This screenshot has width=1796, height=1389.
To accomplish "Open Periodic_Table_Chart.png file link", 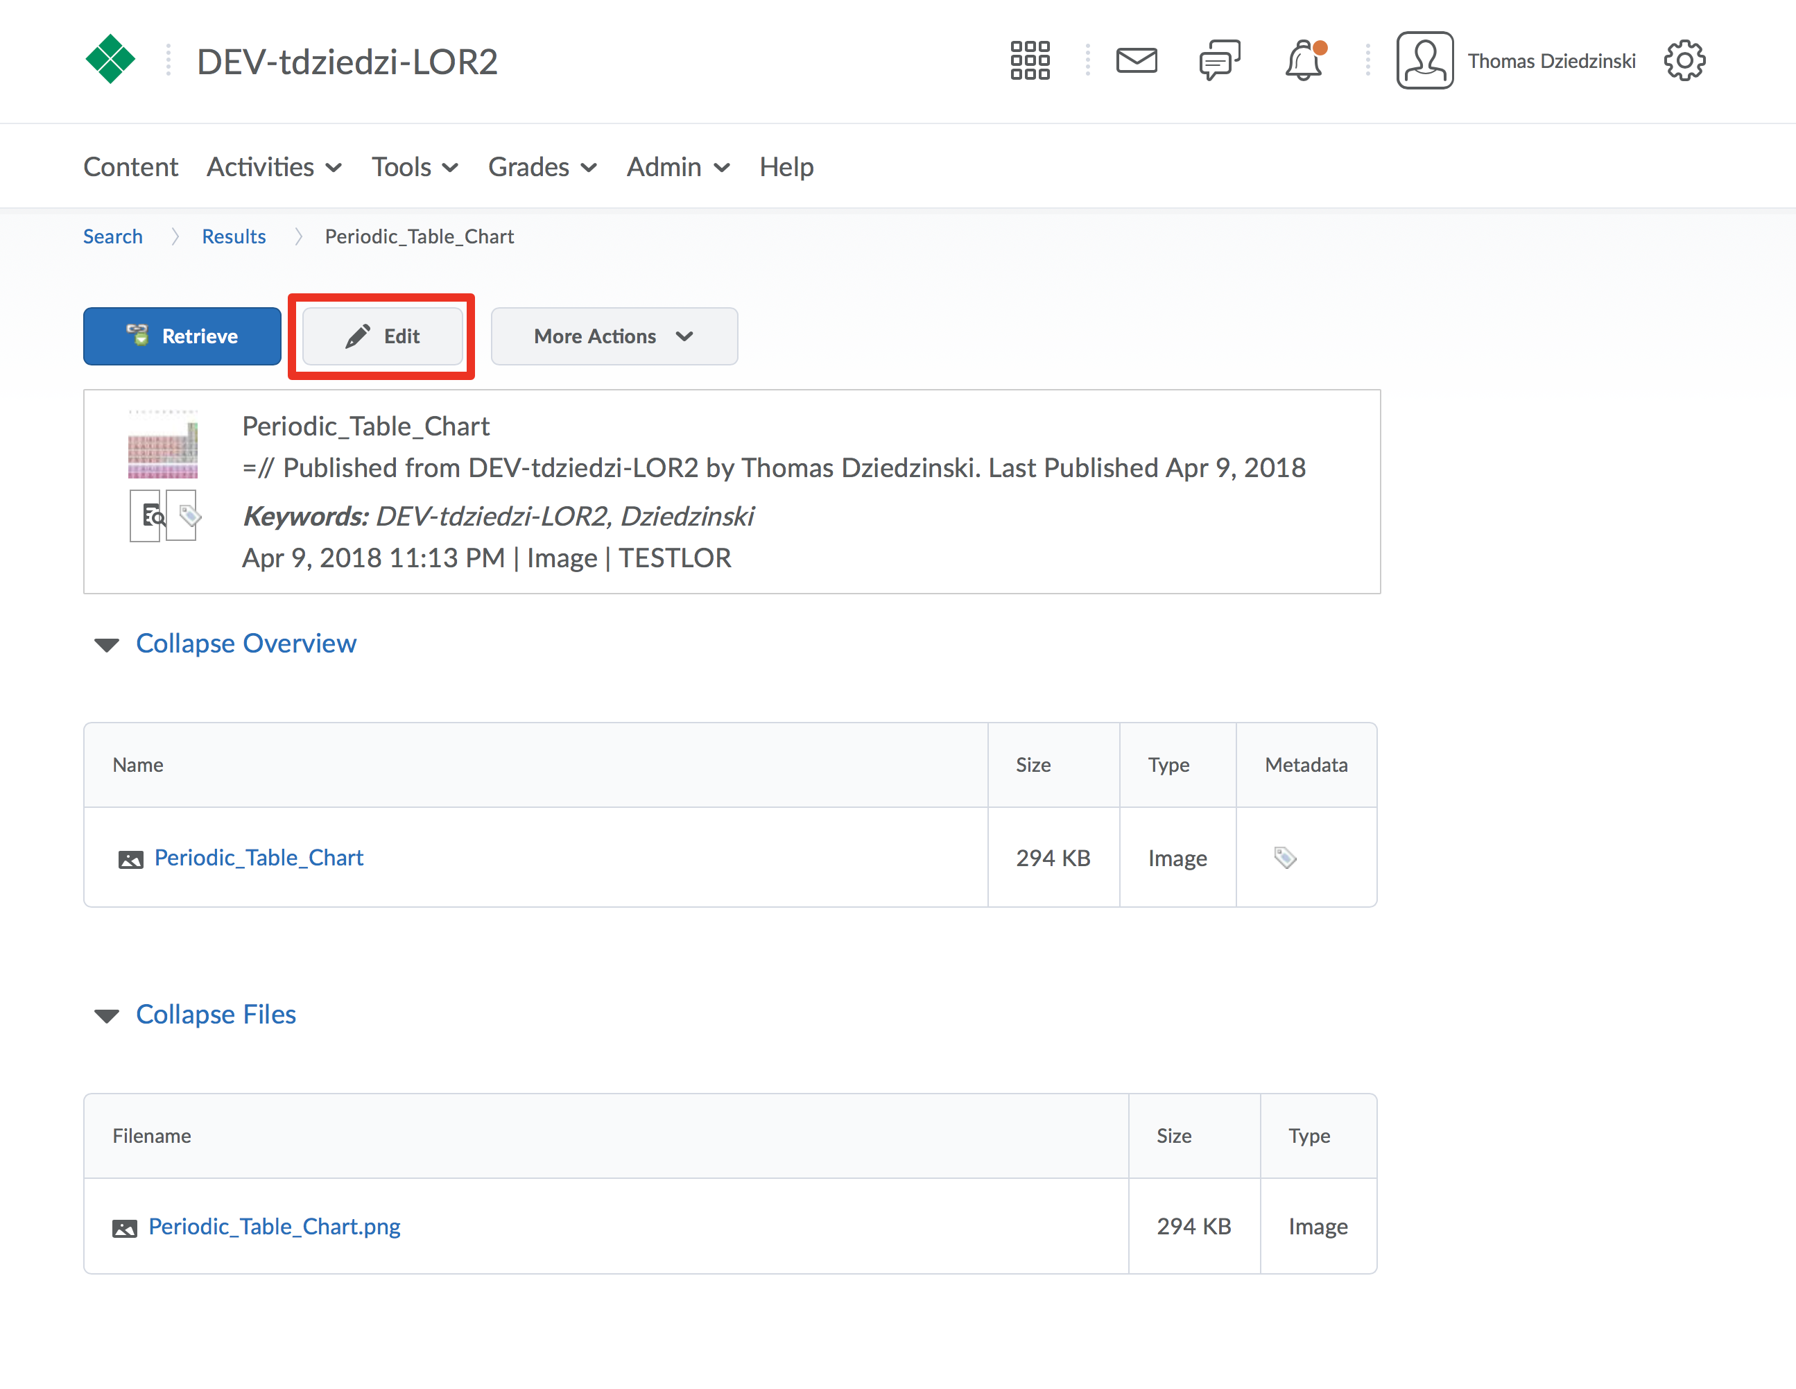I will (x=274, y=1227).
